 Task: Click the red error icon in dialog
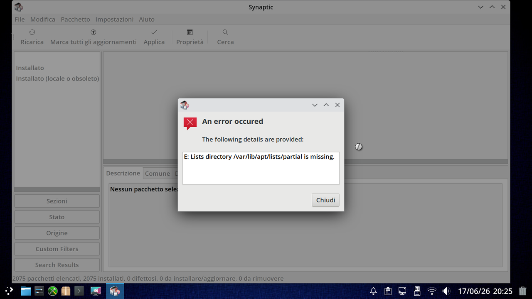pos(190,123)
